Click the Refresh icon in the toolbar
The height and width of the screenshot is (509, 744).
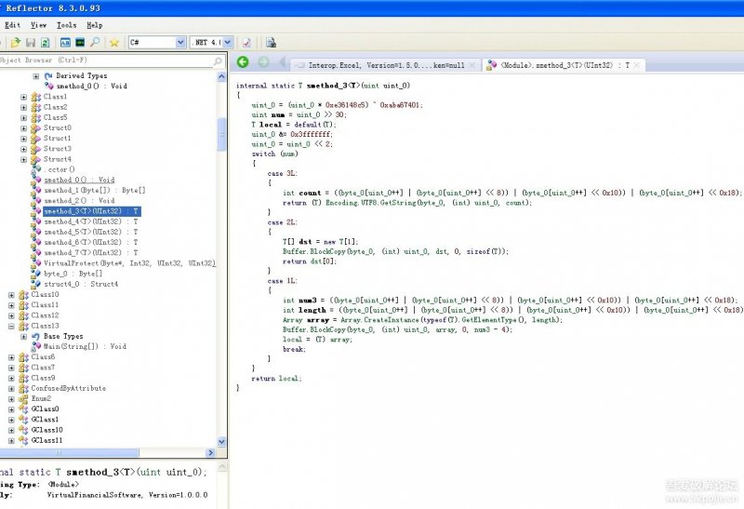tap(44, 43)
